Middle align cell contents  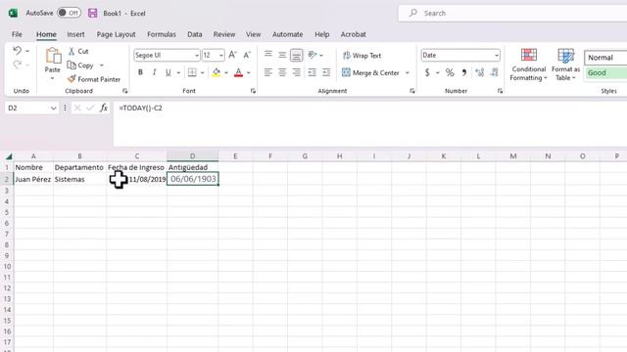282,55
